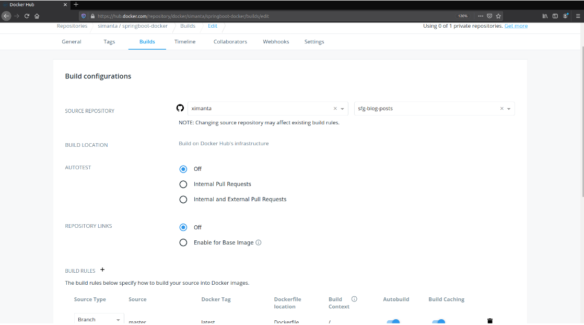Open simanta / springboot-docker breadcrumb

click(133, 26)
